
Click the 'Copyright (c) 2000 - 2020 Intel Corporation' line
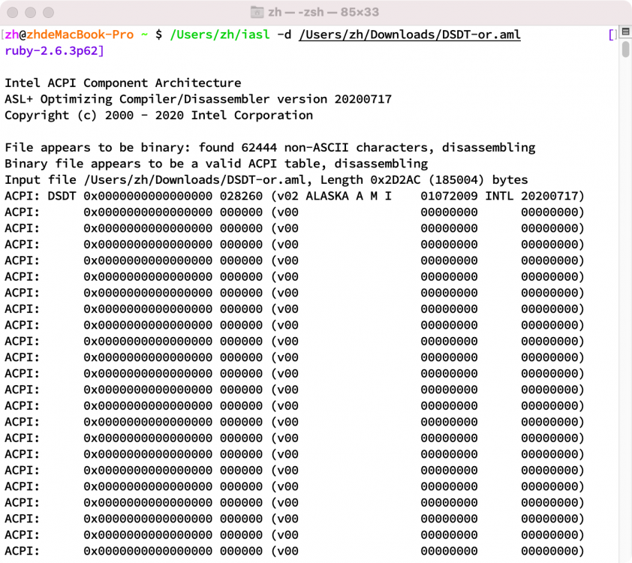[159, 116]
